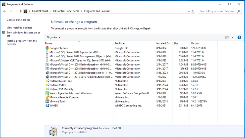245x138 pixels.
Task: Select the Nutanix Guest Tools program name
Action: tap(61, 81)
